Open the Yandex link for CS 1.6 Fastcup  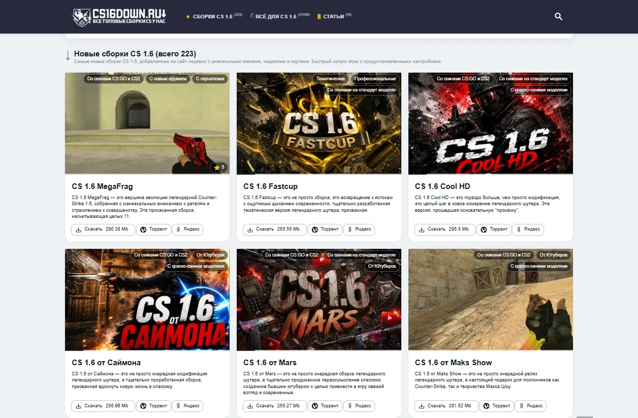pos(359,230)
